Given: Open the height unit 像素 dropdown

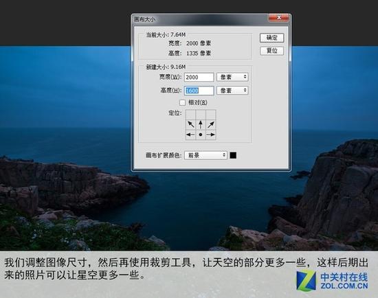Looking at the screenshot, I should tap(232, 91).
